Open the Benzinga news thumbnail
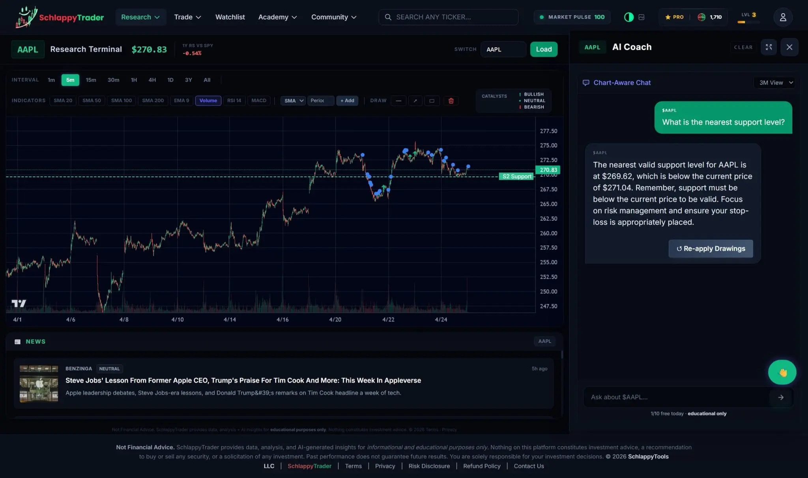 [39, 383]
